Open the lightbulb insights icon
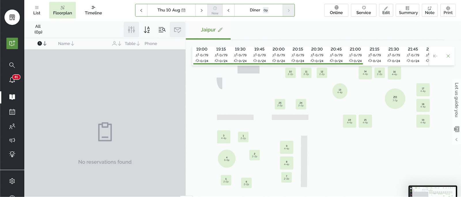 pos(12,154)
